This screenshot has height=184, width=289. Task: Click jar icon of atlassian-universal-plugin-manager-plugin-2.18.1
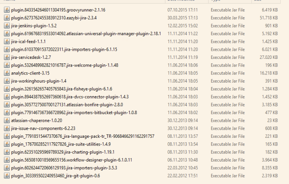click(7, 34)
